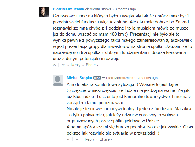Expand Share options under Piotr's comment
195x147 pixels.
click(92, 65)
